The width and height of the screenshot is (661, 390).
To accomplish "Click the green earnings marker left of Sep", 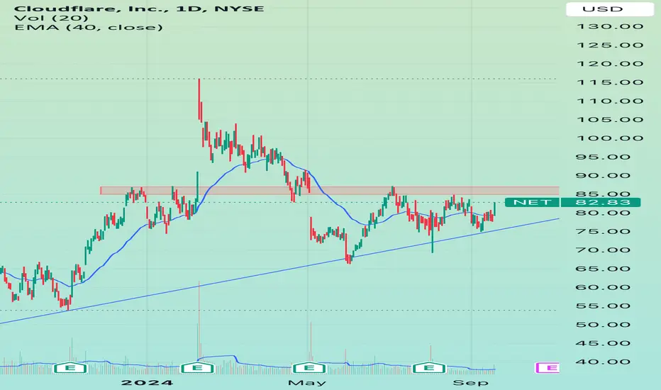I will click(x=428, y=368).
